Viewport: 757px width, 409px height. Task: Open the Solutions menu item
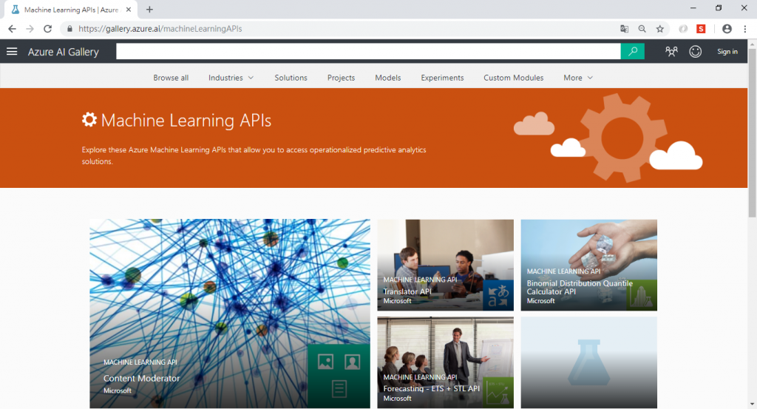[291, 78]
